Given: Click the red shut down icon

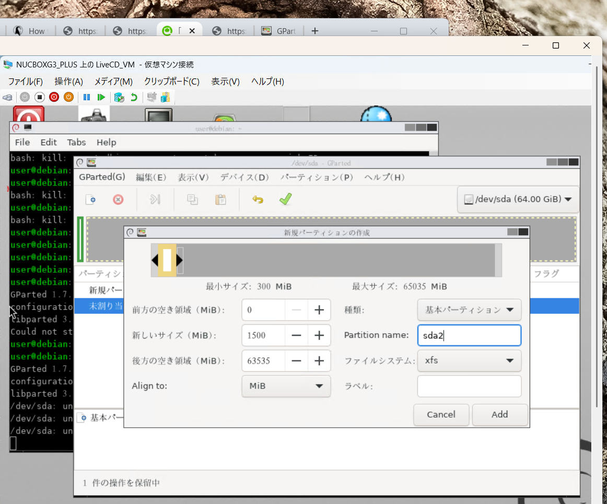Looking at the screenshot, I should pos(54,97).
